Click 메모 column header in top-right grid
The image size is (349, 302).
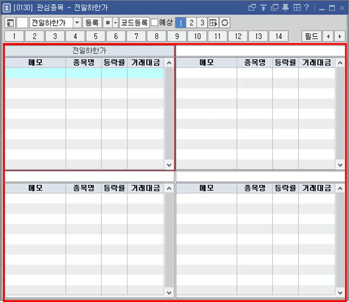[207, 62]
